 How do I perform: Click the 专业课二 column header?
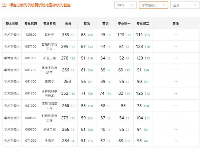click(x=143, y=23)
